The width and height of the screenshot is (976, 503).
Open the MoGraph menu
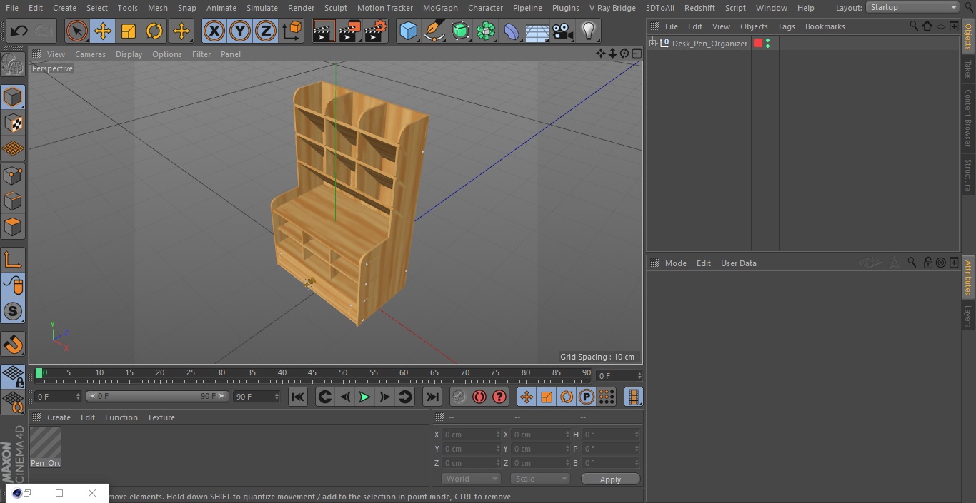440,8
